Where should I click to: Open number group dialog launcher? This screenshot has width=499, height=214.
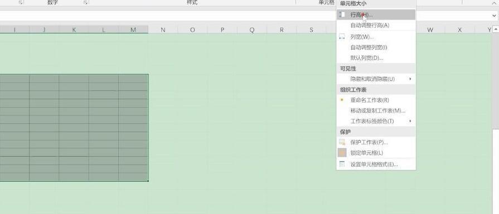(x=86, y=3)
